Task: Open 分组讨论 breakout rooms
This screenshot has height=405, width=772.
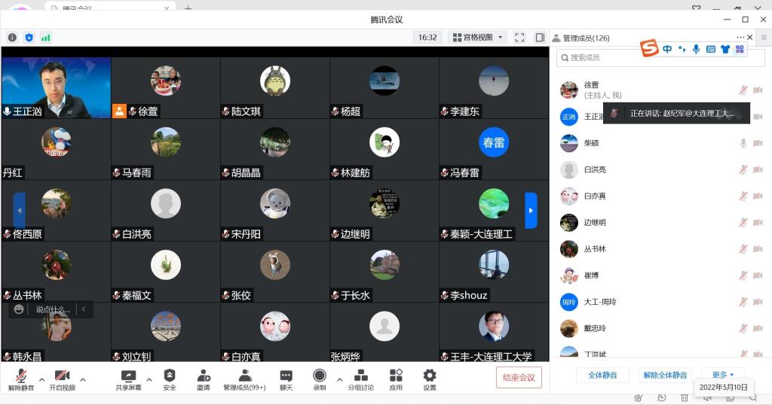Action: [360, 379]
